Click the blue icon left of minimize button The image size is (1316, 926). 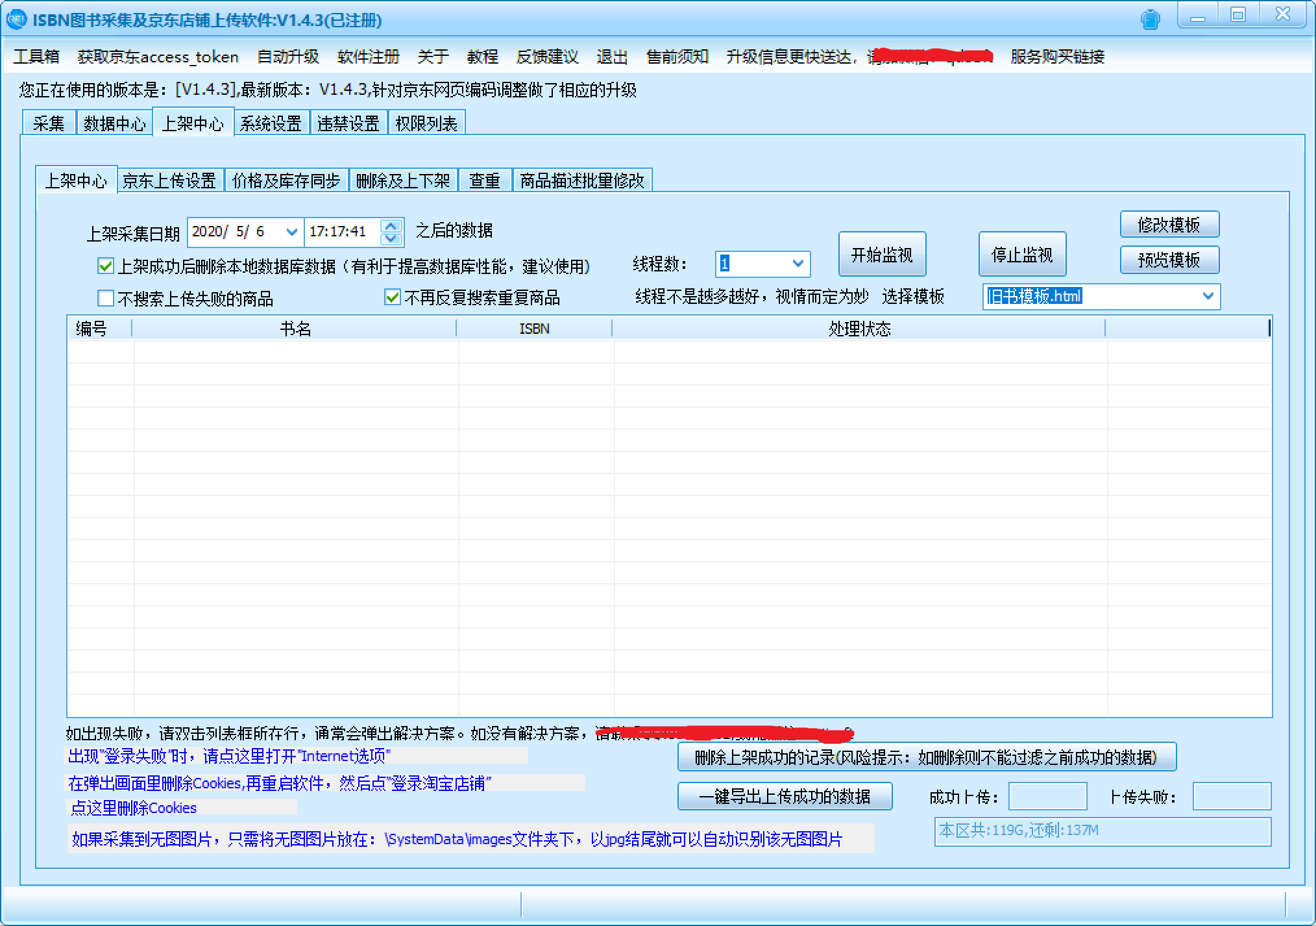[x=1152, y=19]
